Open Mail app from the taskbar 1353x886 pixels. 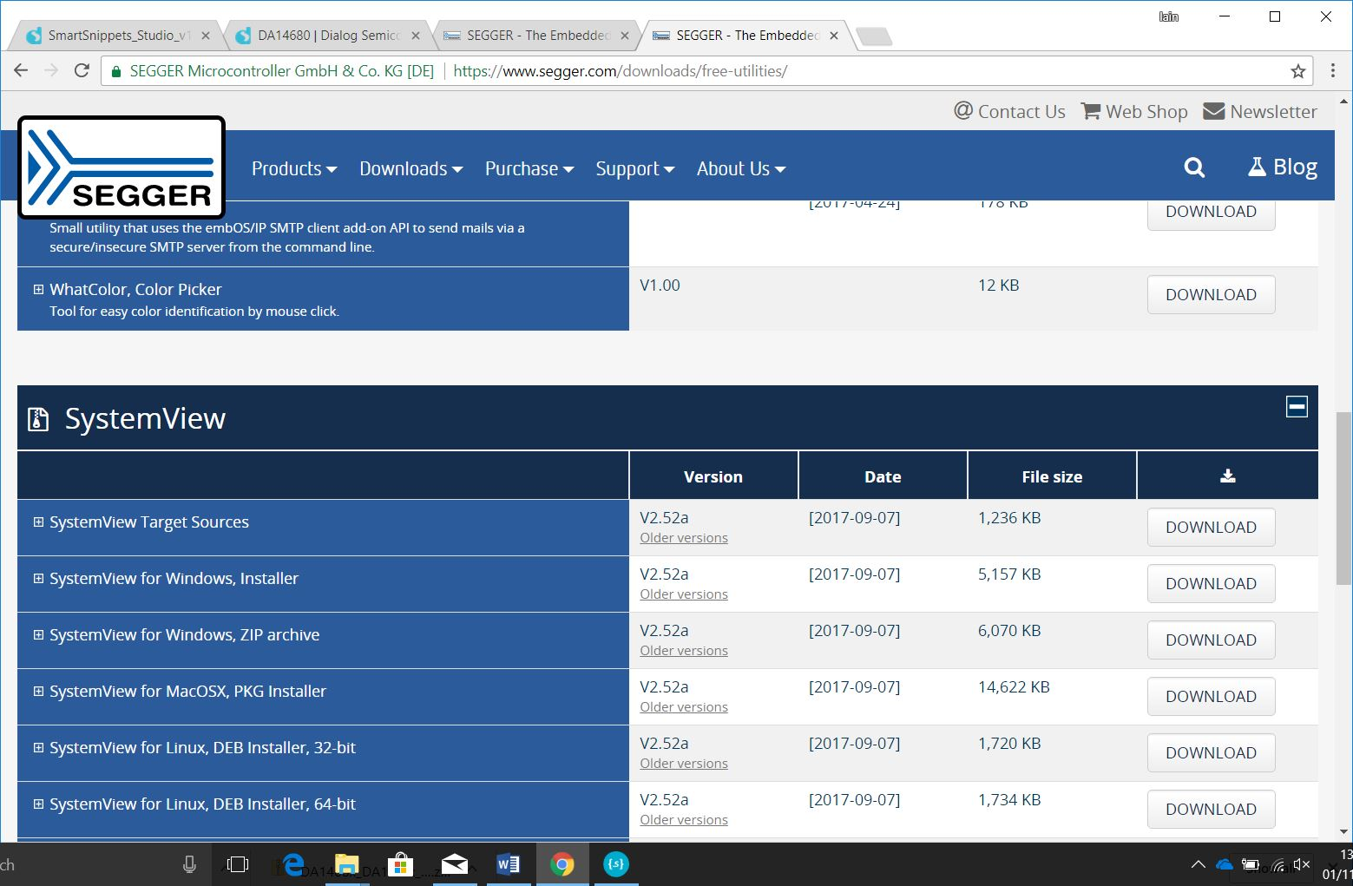pyautogui.click(x=455, y=864)
